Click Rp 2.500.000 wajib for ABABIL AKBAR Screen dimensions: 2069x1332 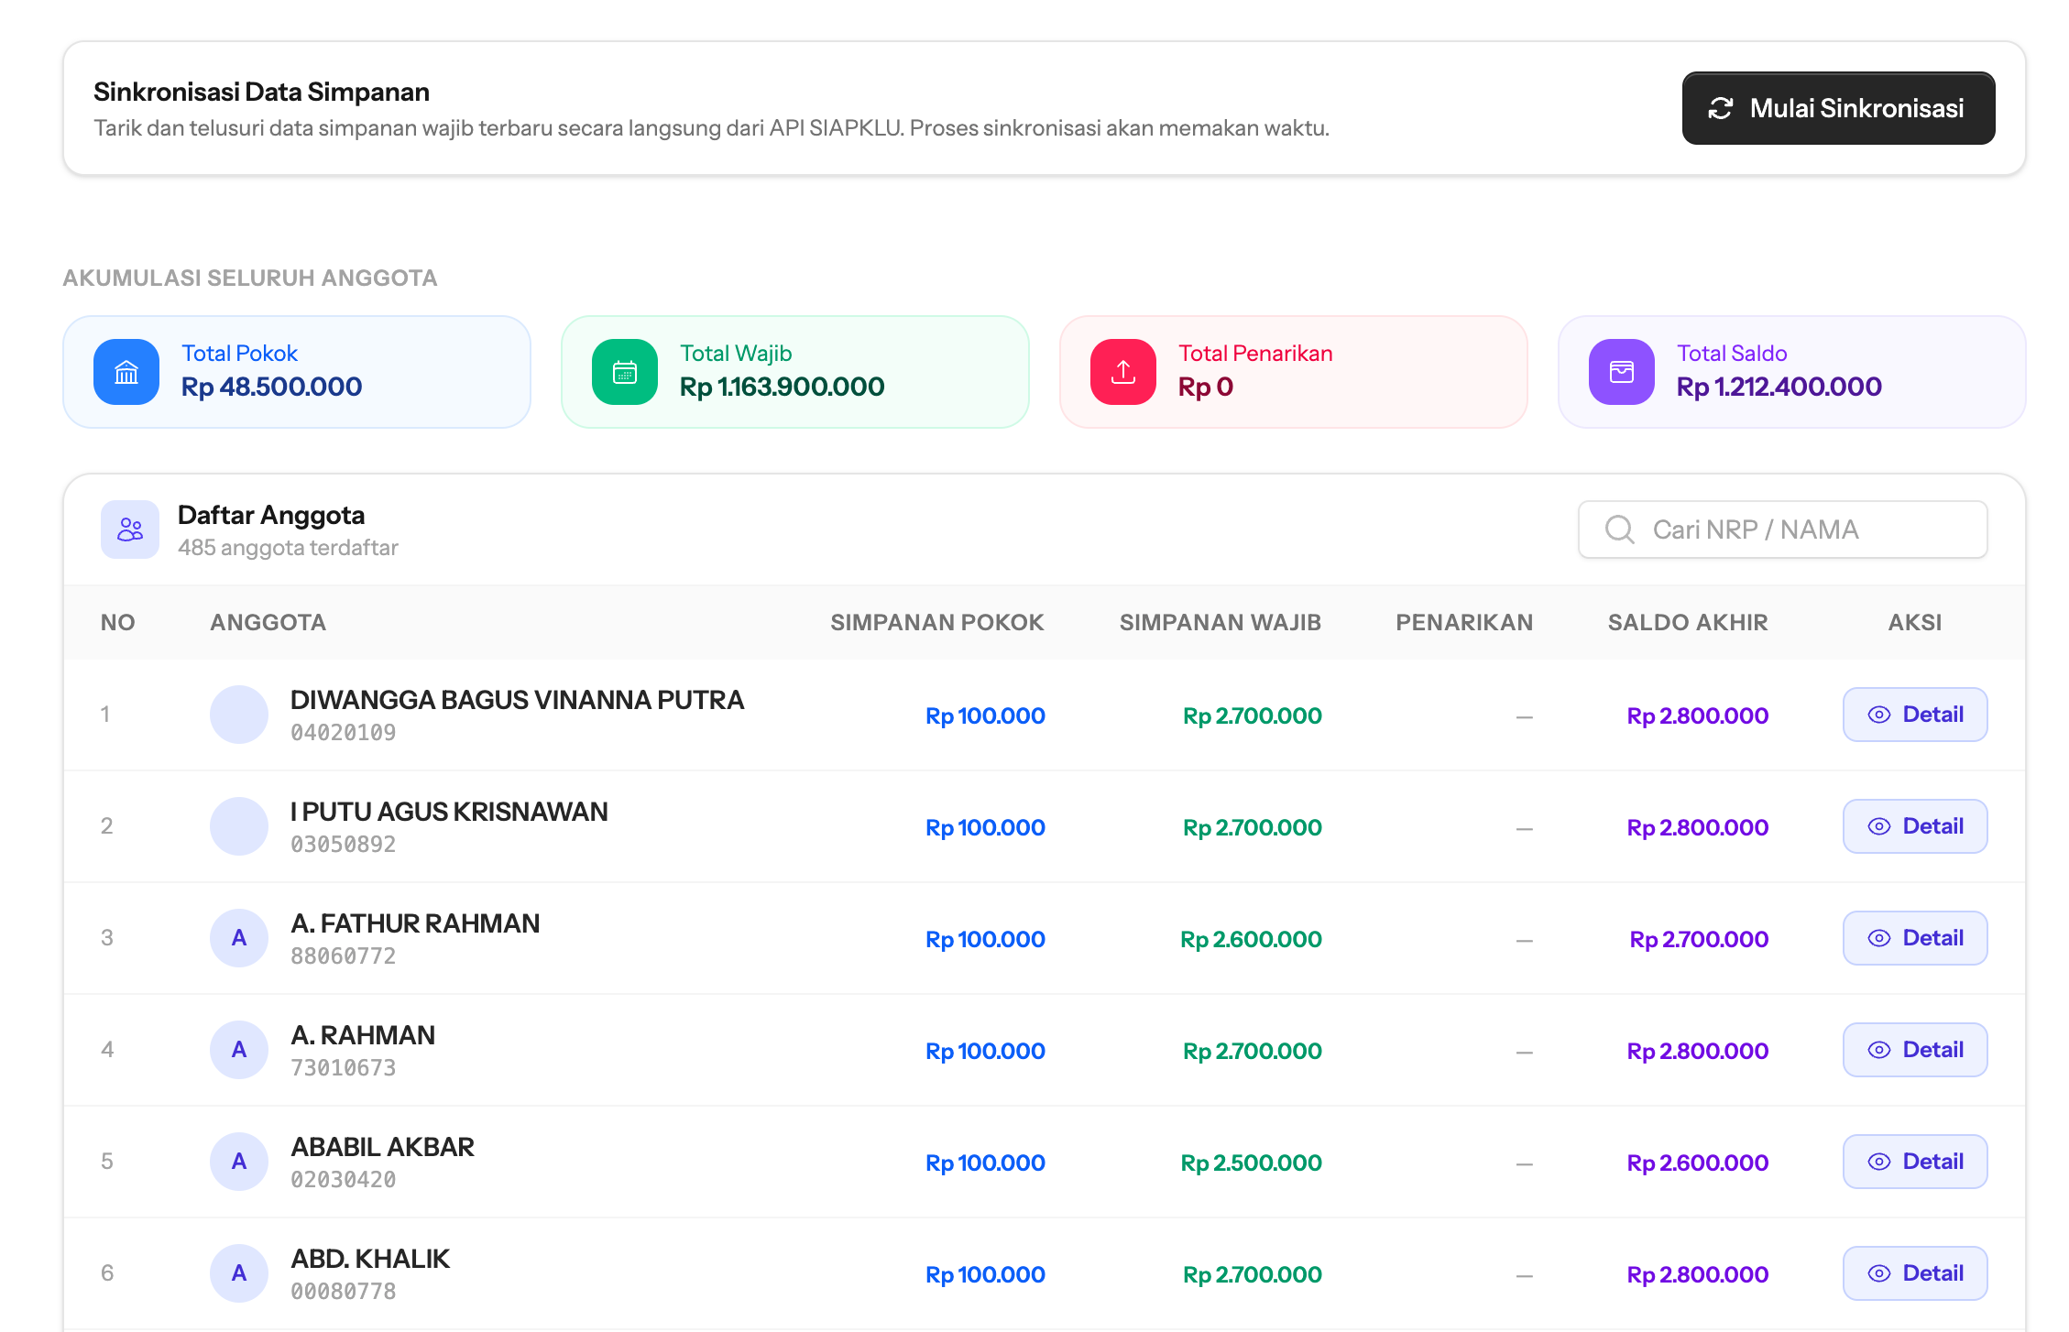(1251, 1163)
